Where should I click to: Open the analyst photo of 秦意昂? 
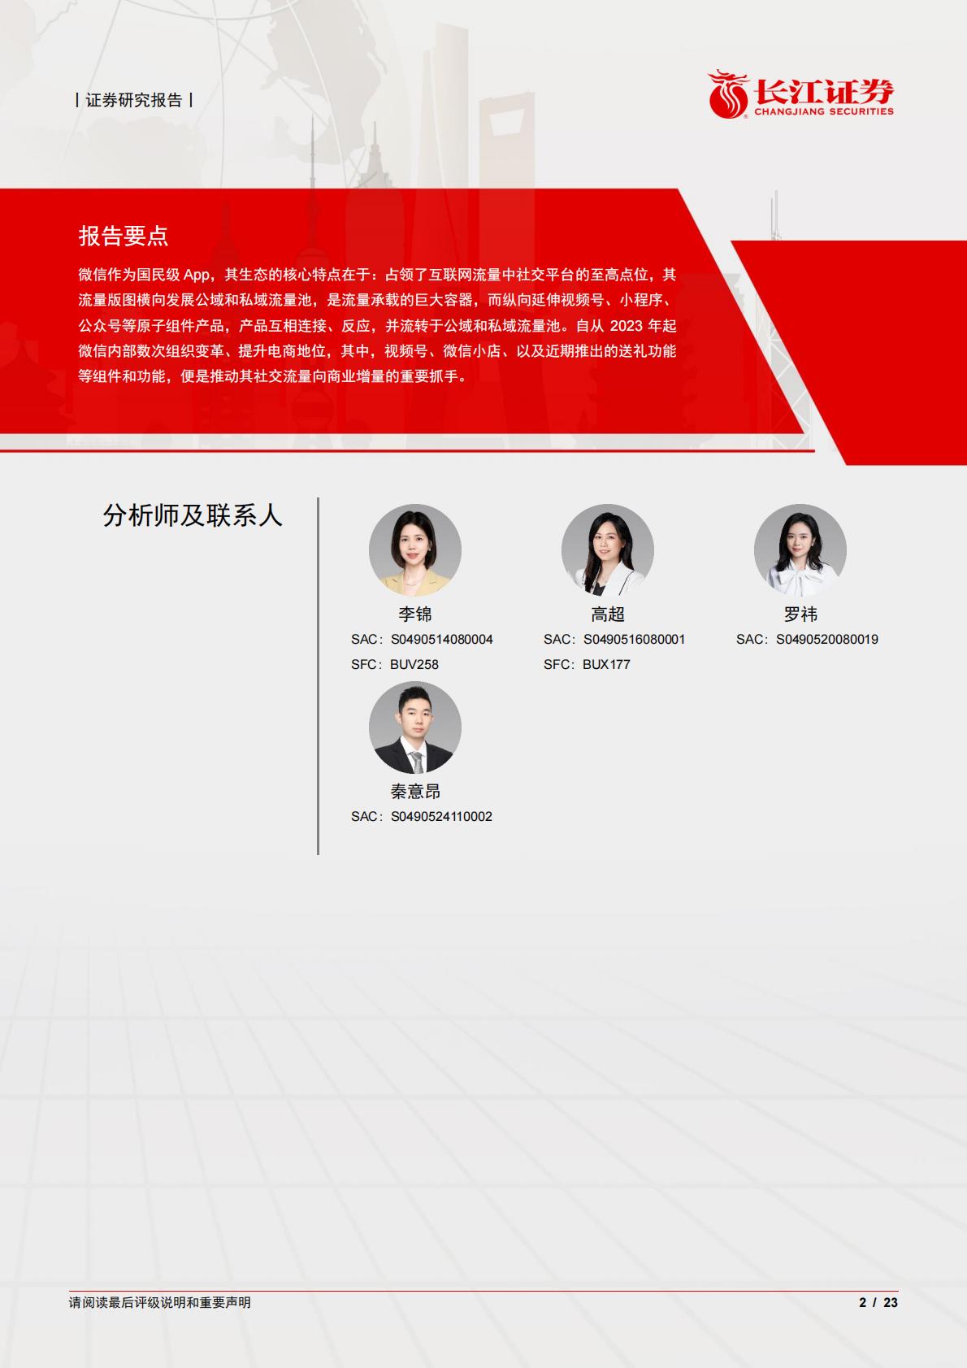click(415, 727)
